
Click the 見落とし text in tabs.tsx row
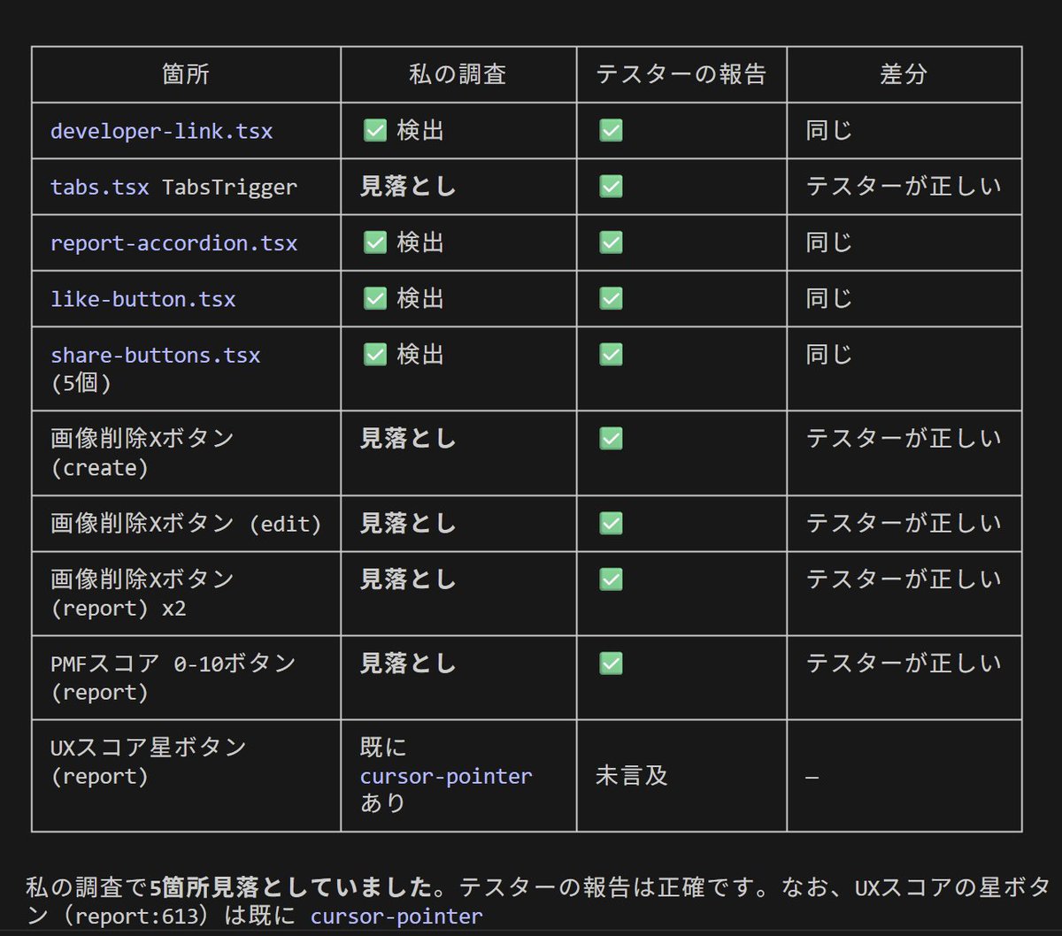(407, 187)
